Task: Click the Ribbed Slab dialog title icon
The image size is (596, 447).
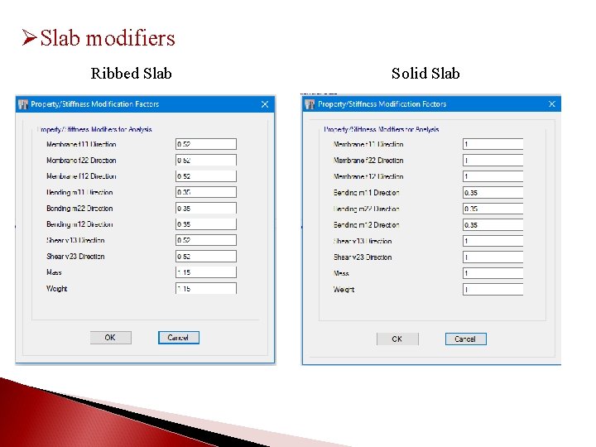Action: pos(23,104)
